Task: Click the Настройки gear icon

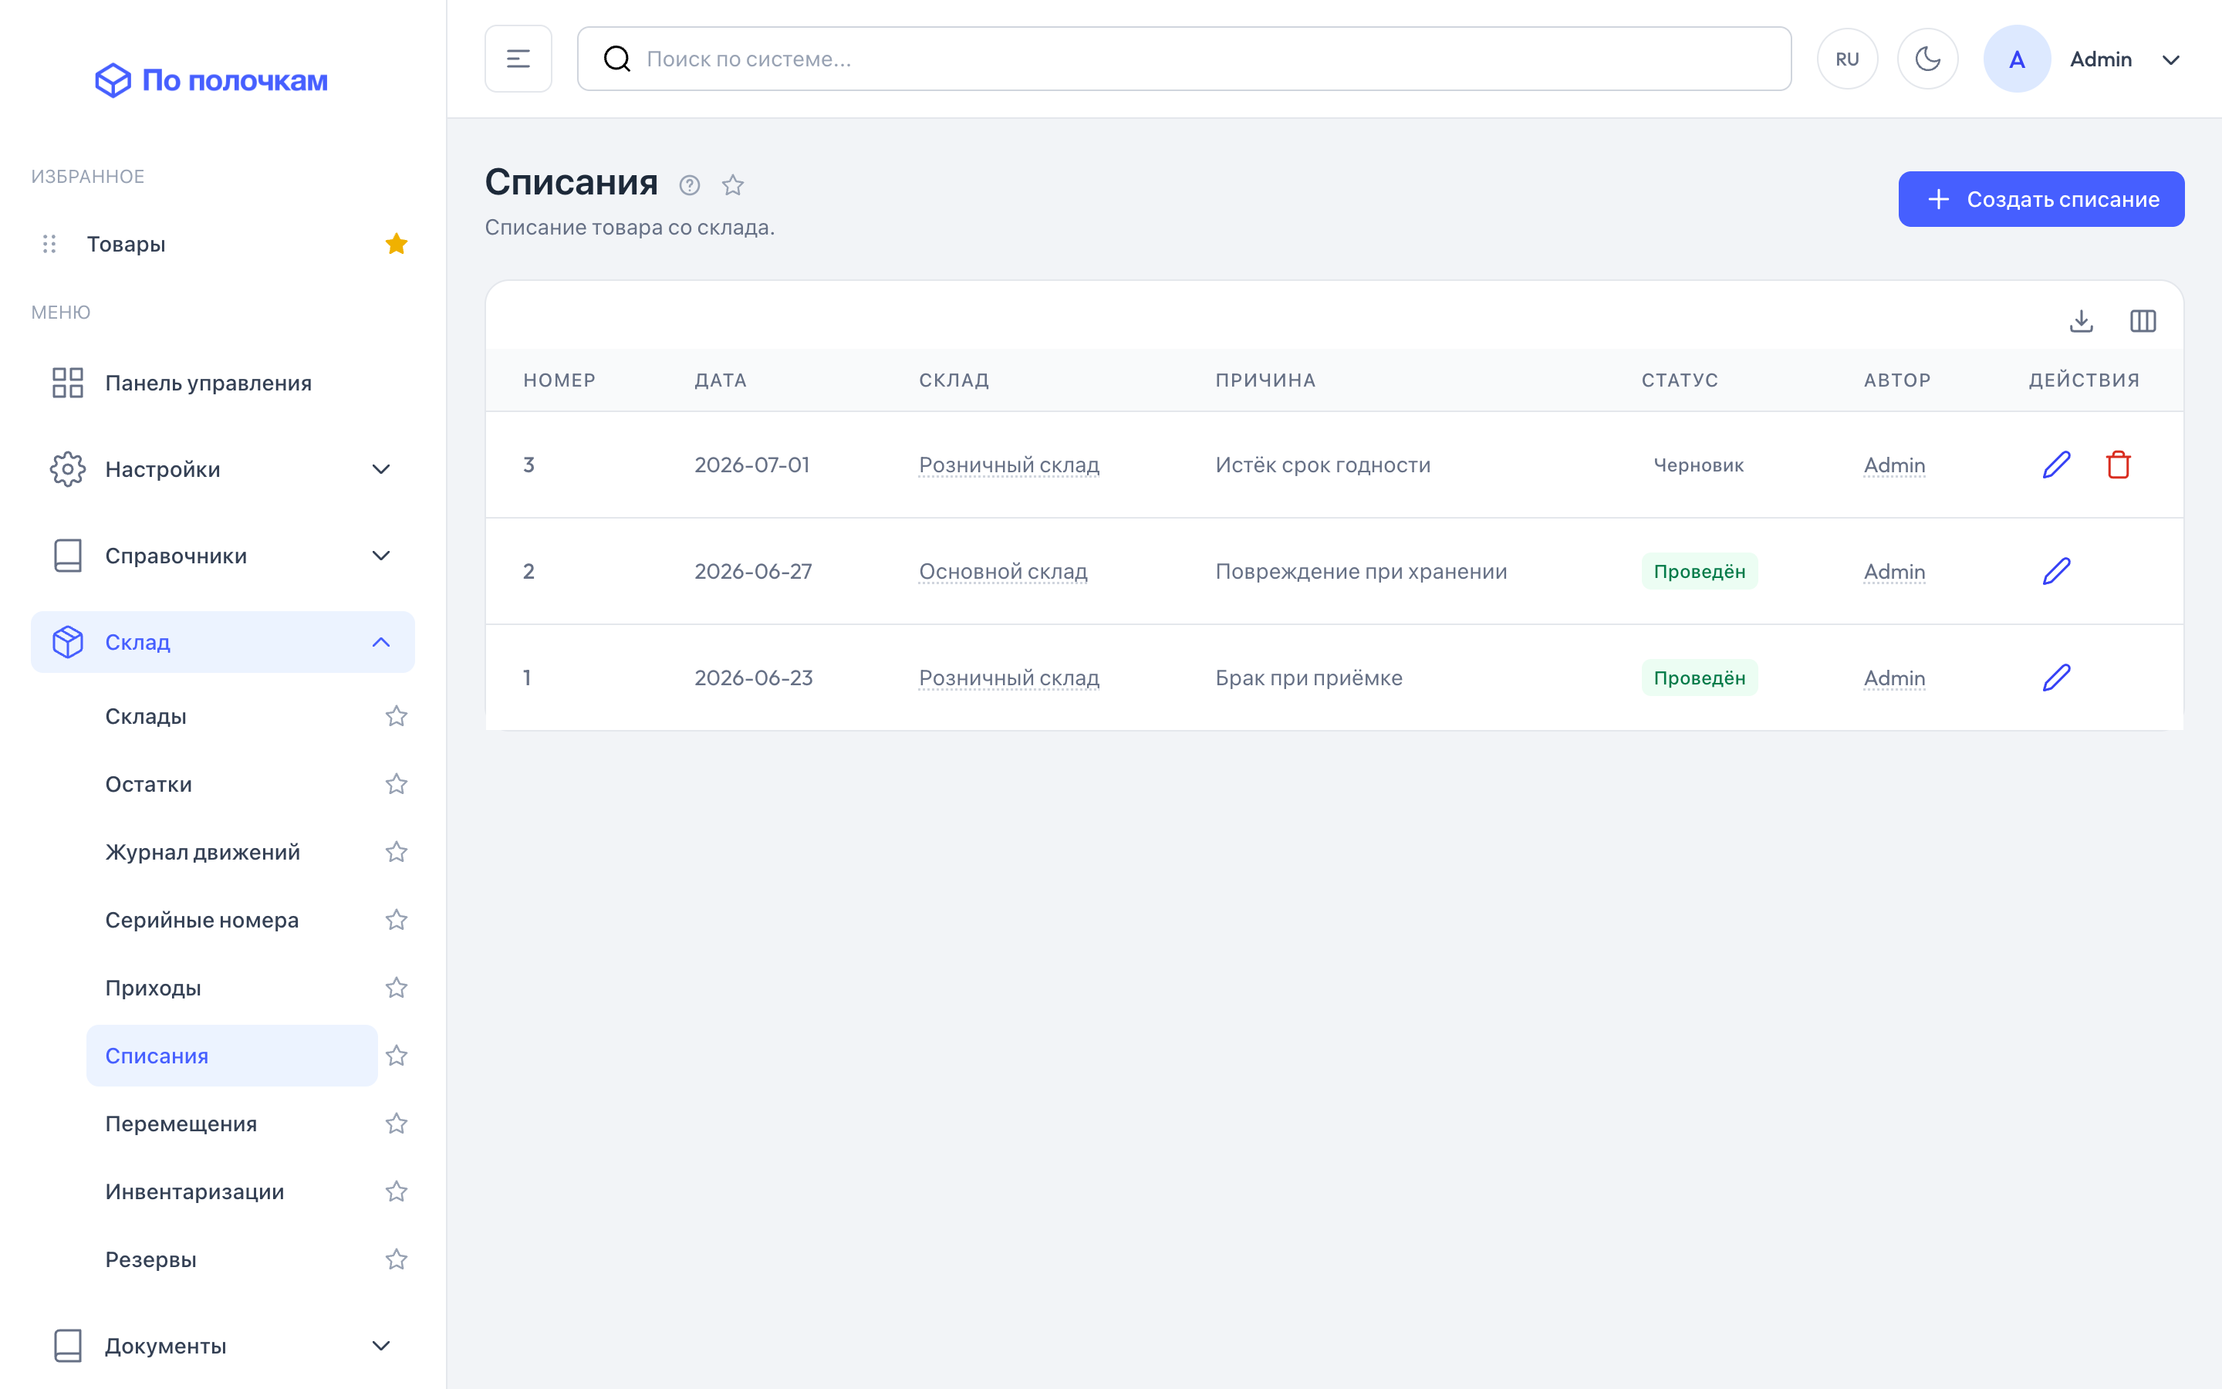Action: point(68,469)
